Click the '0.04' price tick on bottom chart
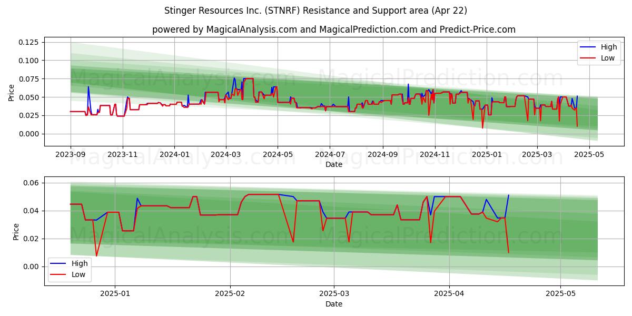Image resolution: width=632 pixels, height=316 pixels. [32, 211]
